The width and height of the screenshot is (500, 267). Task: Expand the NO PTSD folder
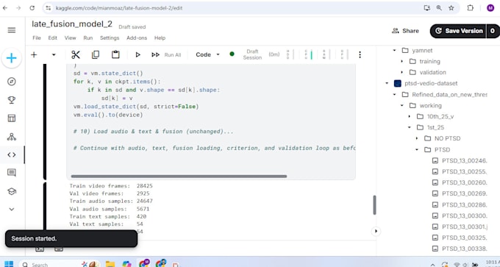click(x=417, y=138)
